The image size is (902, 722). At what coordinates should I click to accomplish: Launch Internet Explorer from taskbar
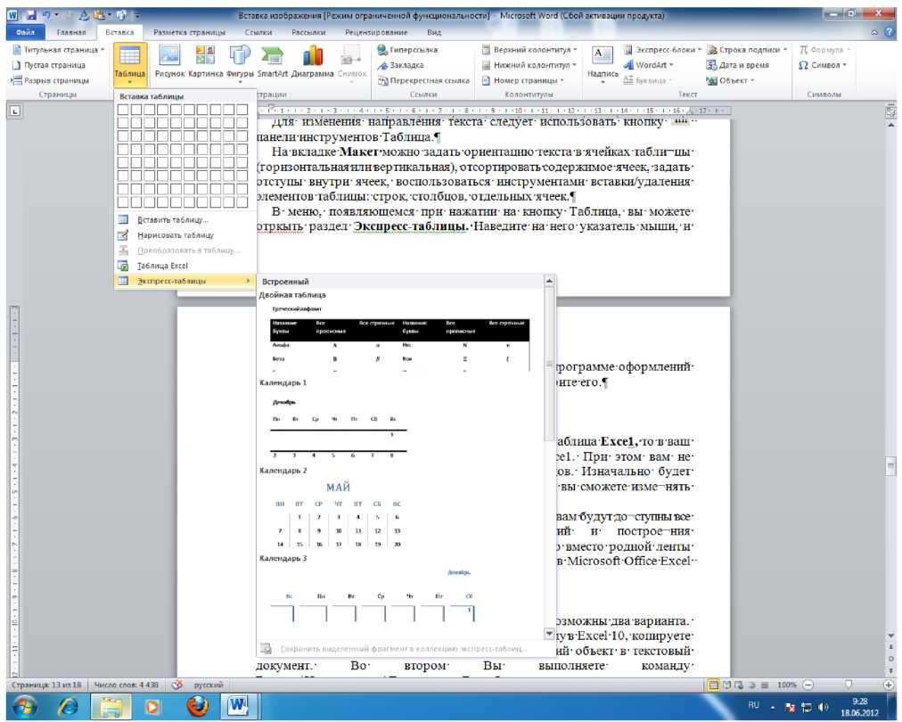point(68,706)
